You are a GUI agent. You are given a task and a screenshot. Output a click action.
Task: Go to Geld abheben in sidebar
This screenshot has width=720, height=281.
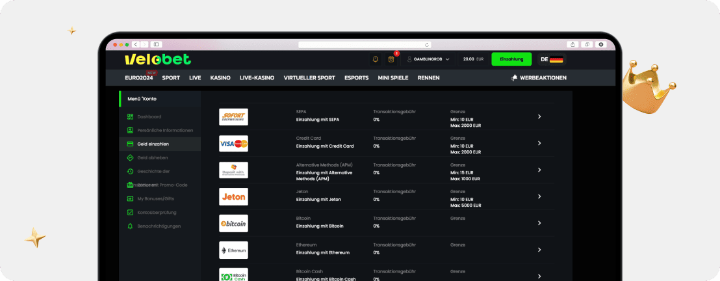click(153, 157)
